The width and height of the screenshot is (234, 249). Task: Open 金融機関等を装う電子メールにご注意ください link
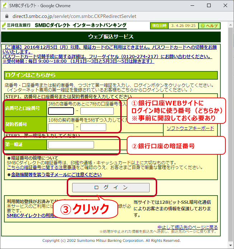pyautogui.click(x=56, y=175)
